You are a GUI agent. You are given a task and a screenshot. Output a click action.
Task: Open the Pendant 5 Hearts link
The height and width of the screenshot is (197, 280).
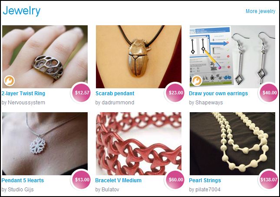[23, 180]
